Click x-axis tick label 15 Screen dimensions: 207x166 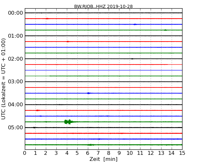[182, 153]
